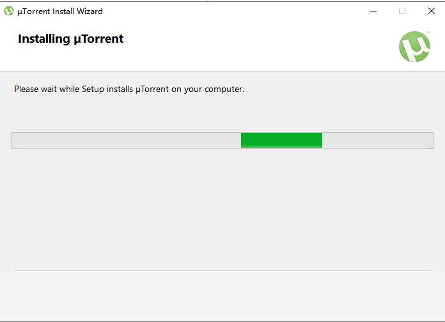Click the "µTorrent Install Wizard" title text

[59, 11]
